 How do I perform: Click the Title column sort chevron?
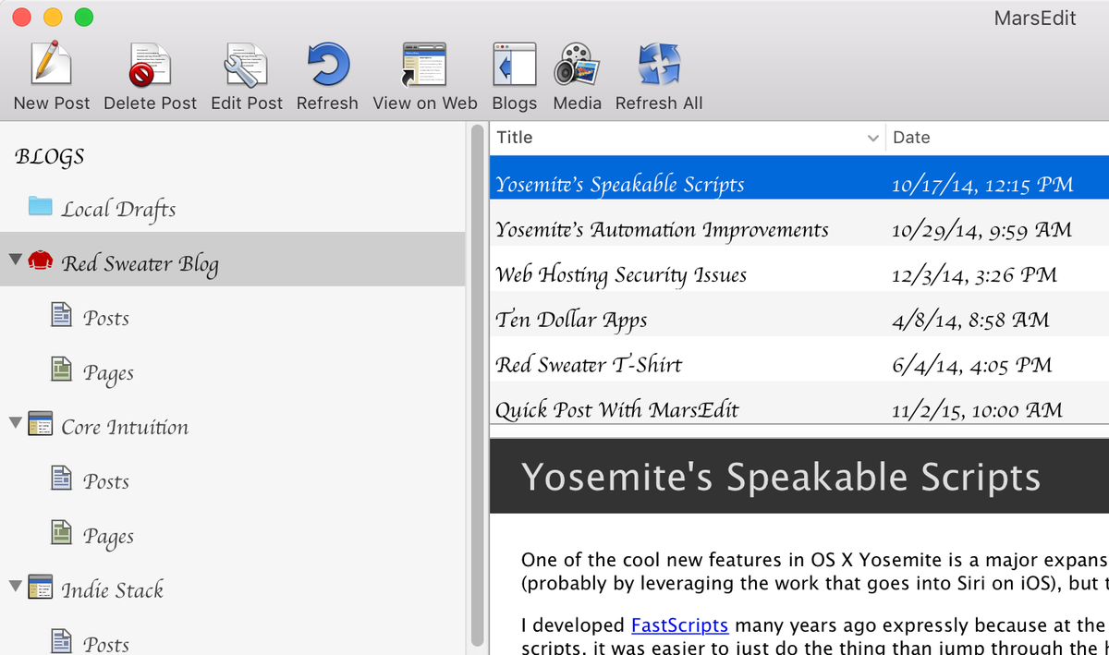coord(872,139)
